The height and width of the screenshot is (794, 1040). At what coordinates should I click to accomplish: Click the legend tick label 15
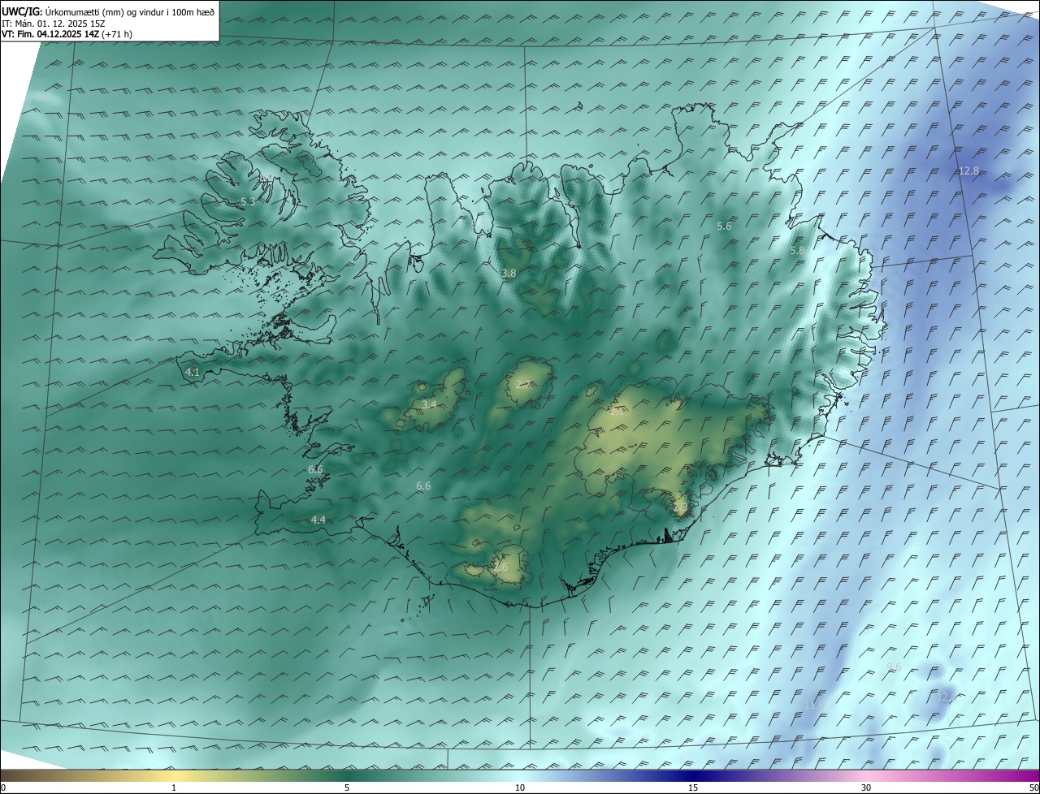pos(693,788)
